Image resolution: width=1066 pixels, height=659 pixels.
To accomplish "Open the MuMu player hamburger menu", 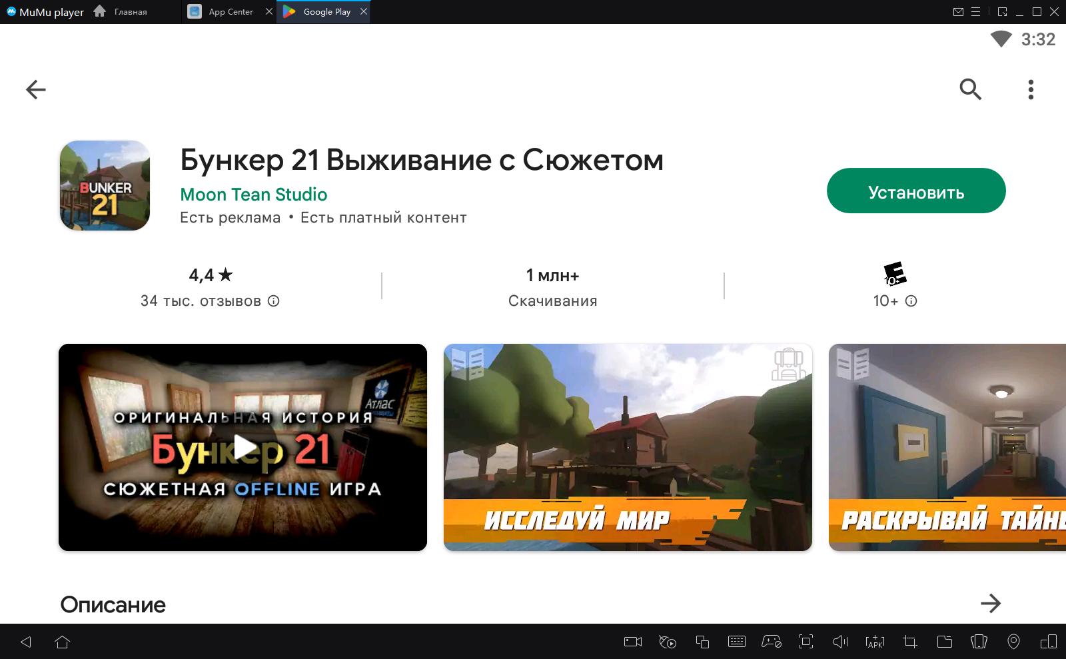I will pyautogui.click(x=975, y=12).
